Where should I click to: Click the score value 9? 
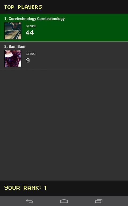tap(27, 60)
